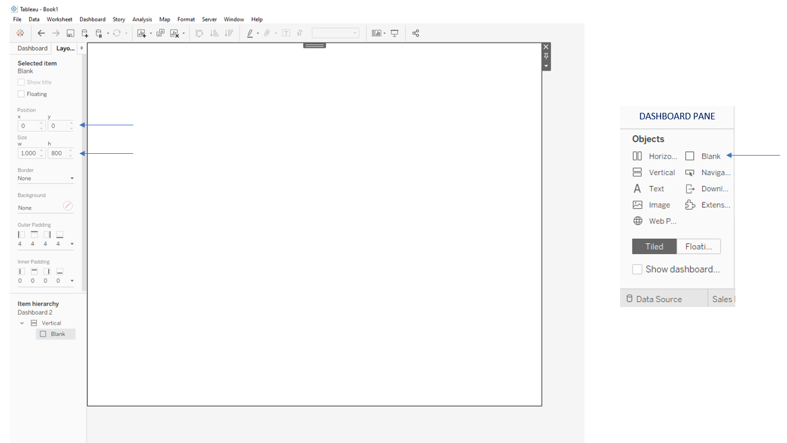This screenshot has height=443, width=787.
Task: Open the Analysis menu
Action: click(142, 20)
